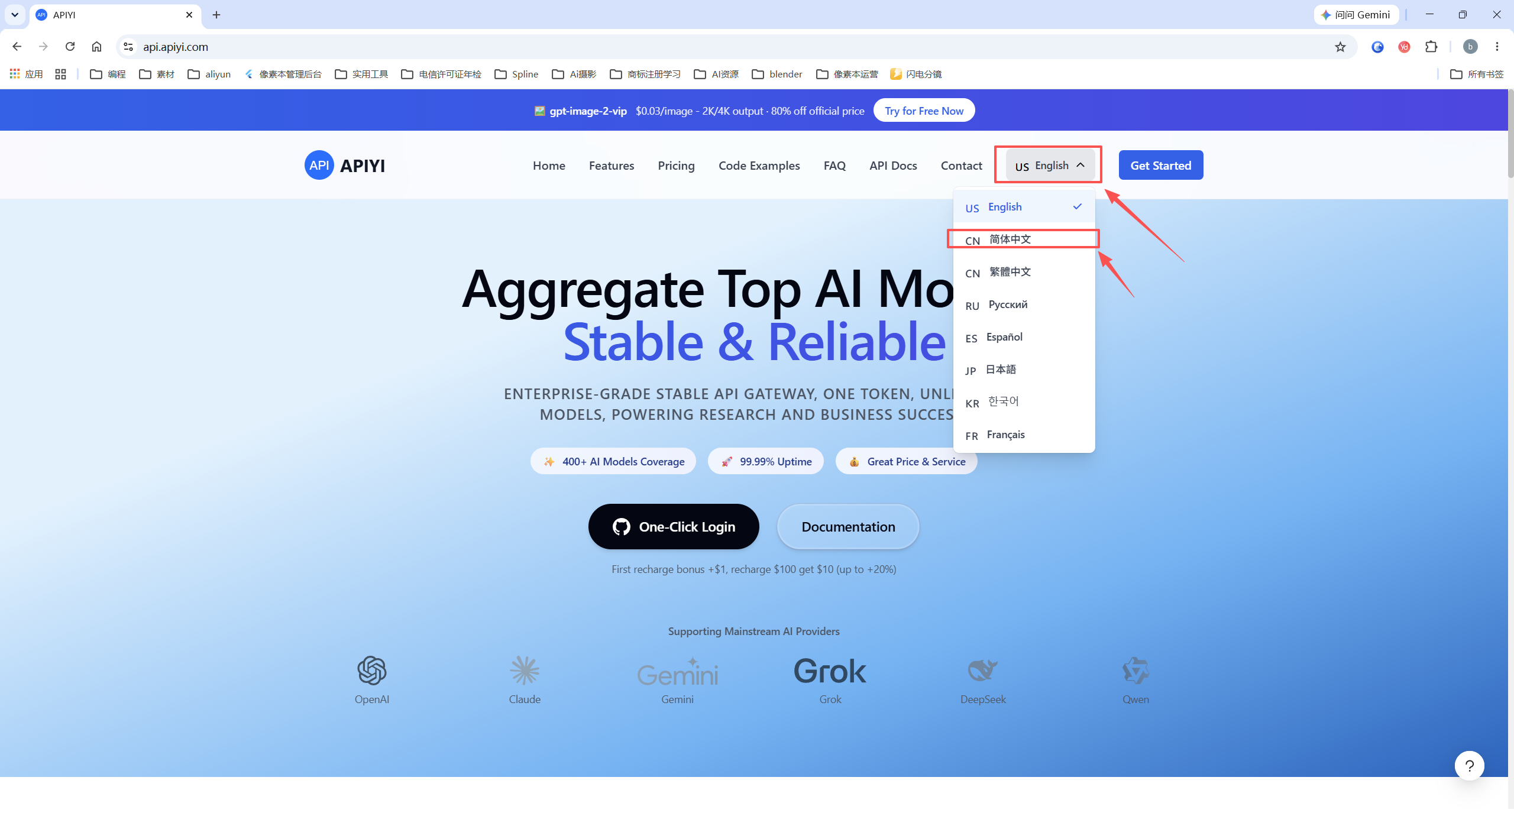Select English in the language list
The width and height of the screenshot is (1514, 816).
pos(1024,207)
